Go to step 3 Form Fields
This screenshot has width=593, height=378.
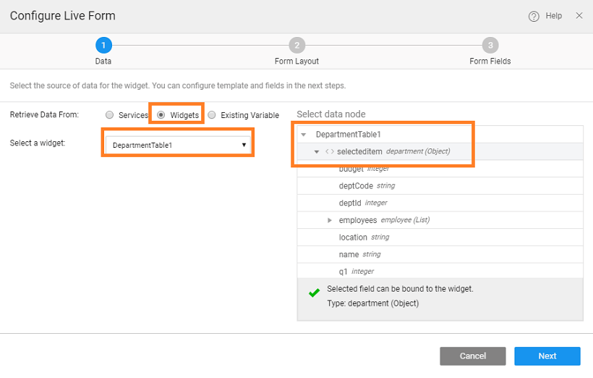(490, 46)
